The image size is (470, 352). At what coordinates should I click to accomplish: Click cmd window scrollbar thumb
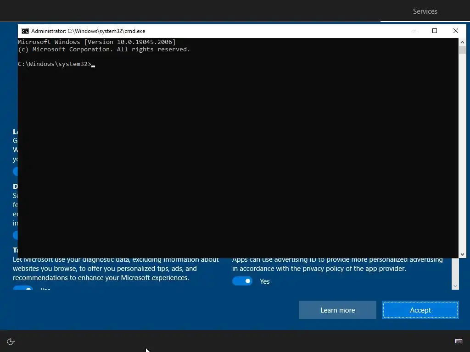462,49
